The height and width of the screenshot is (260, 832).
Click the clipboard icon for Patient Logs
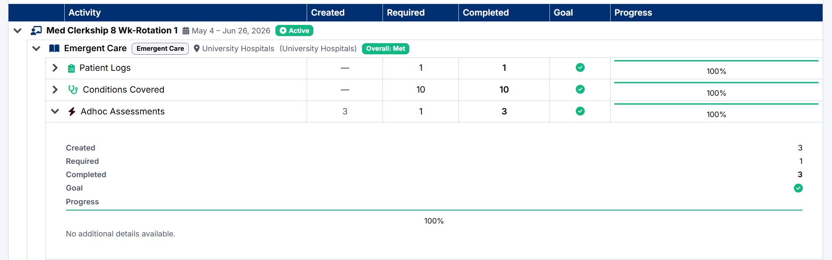point(71,68)
